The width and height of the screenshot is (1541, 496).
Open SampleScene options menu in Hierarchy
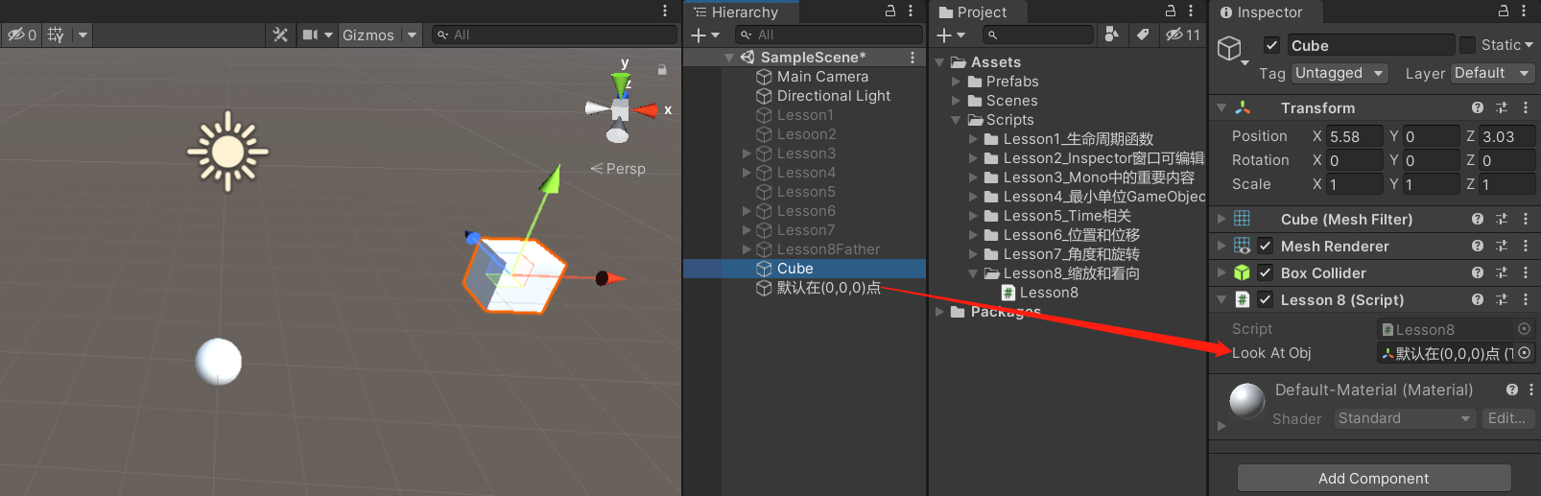pyautogui.click(x=913, y=58)
